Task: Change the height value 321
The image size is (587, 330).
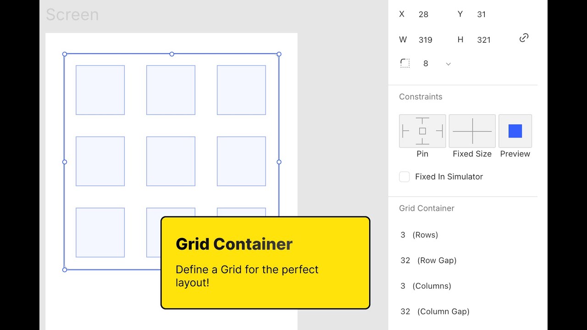Action: [x=484, y=40]
